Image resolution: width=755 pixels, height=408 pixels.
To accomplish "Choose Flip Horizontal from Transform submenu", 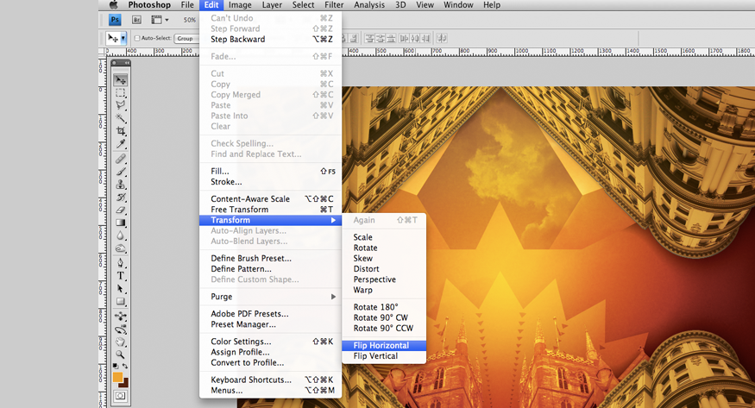I will click(x=384, y=345).
